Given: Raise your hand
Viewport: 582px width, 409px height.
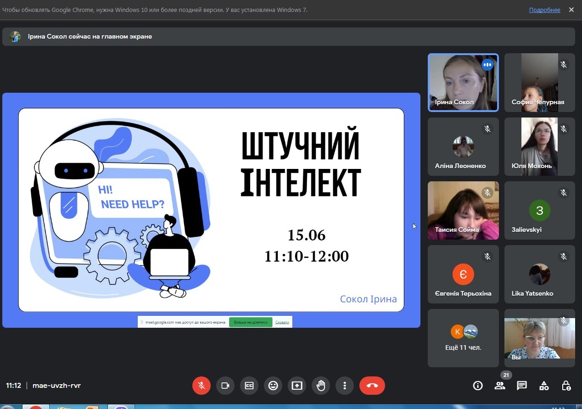Looking at the screenshot, I should (x=321, y=386).
